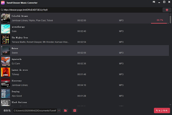Image resolution: width=172 pixels, height=115 pixels.
Task: Click the Tunelf app logo icon
Action: 3,3
